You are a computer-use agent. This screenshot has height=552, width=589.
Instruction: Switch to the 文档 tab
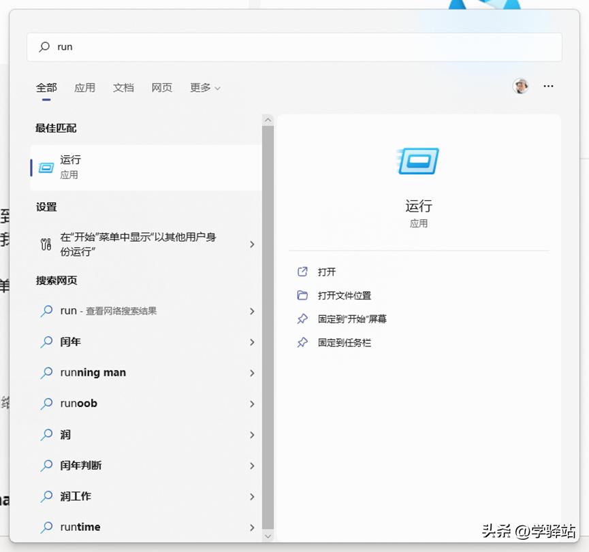pos(123,87)
